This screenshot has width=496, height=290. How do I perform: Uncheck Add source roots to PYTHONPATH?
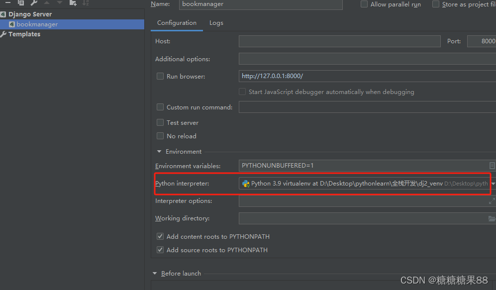(160, 250)
